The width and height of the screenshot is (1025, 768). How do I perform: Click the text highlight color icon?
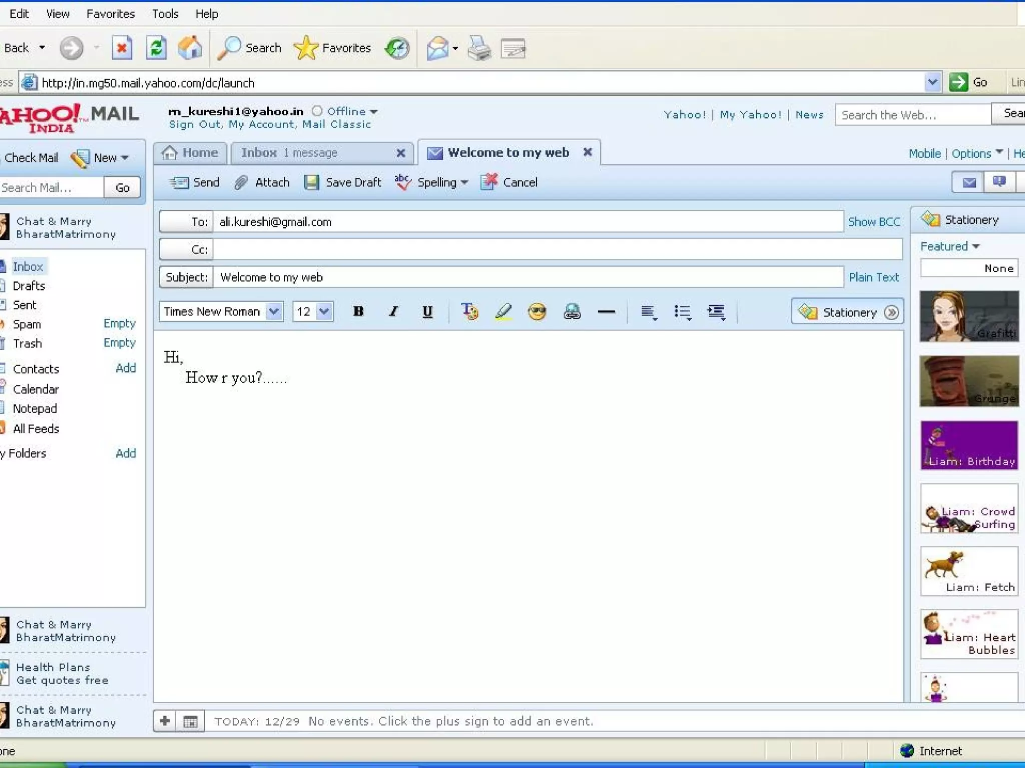click(503, 311)
